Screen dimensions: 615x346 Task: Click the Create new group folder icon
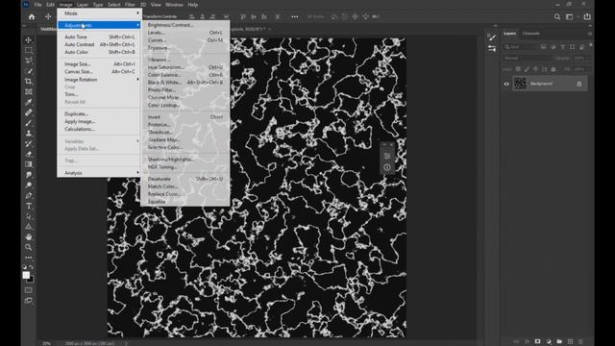click(x=559, y=341)
